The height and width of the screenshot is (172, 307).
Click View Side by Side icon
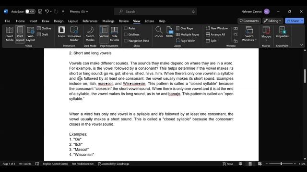[x=236, y=28]
